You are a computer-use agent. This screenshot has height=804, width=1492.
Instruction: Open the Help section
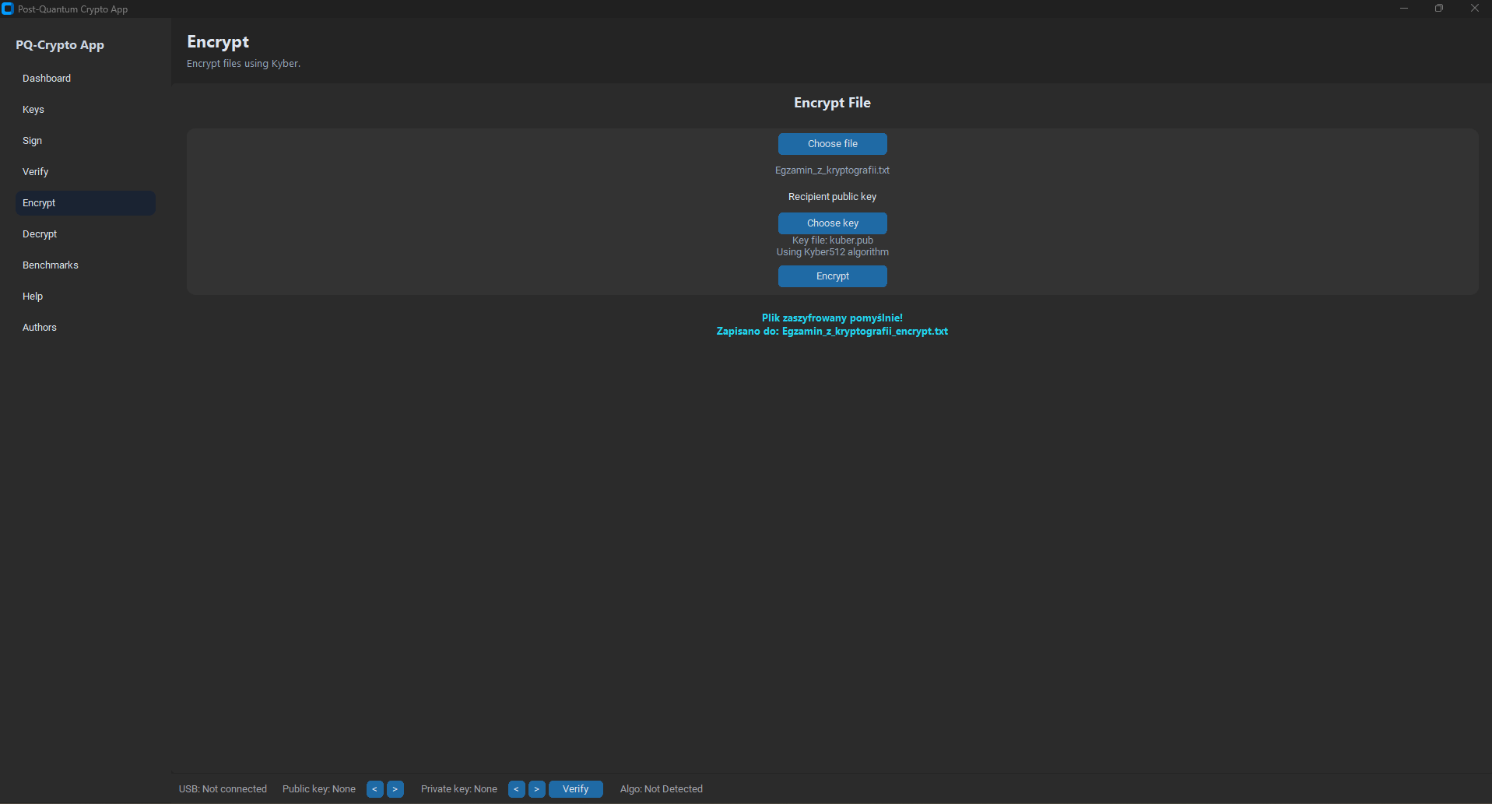point(33,296)
